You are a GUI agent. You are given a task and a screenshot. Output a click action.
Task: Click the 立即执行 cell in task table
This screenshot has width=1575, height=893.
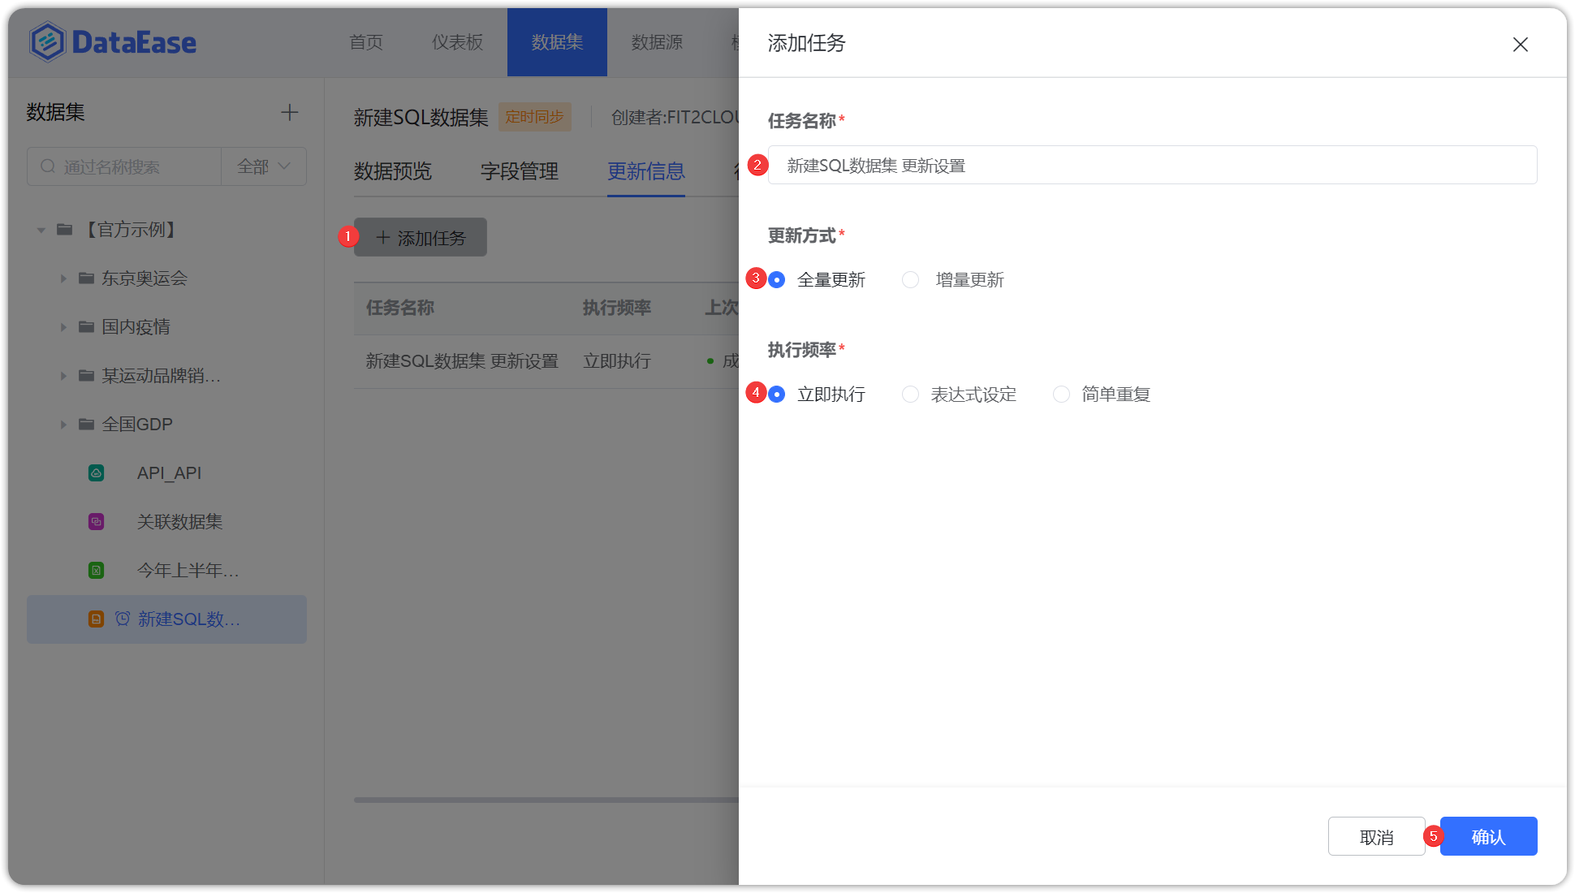point(617,361)
